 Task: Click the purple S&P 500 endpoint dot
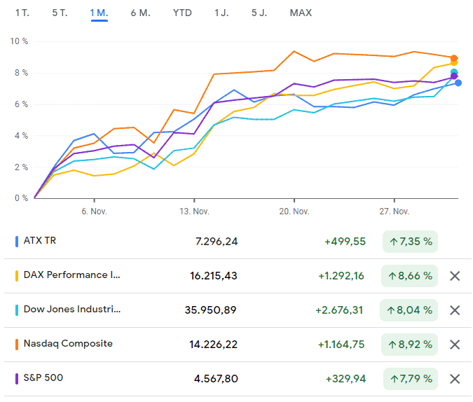[x=454, y=76]
